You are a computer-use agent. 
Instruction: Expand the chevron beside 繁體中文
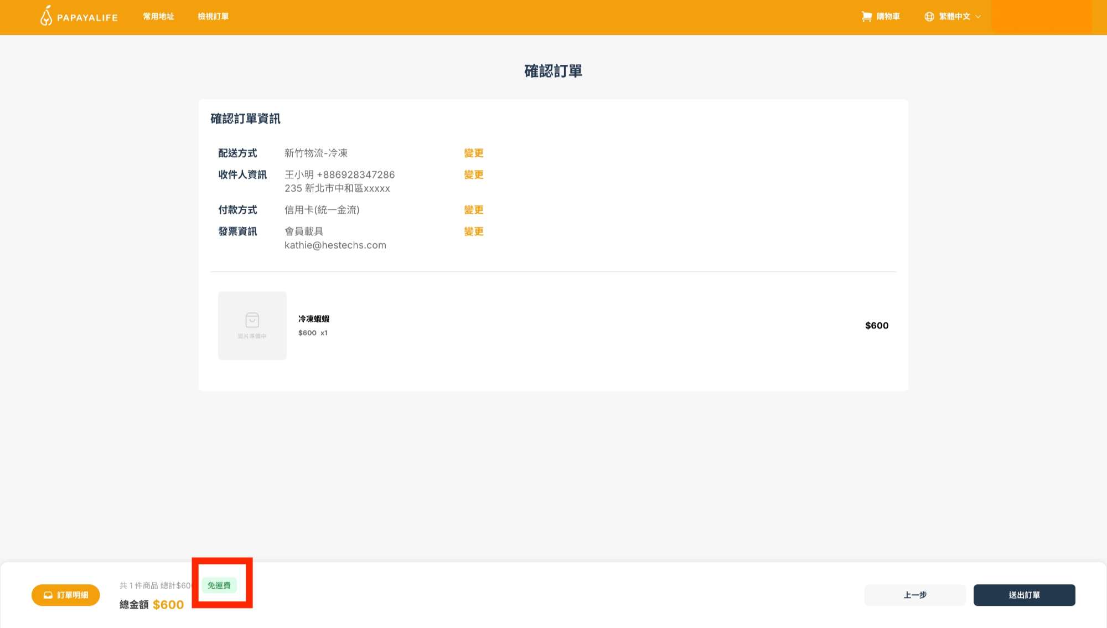978,17
